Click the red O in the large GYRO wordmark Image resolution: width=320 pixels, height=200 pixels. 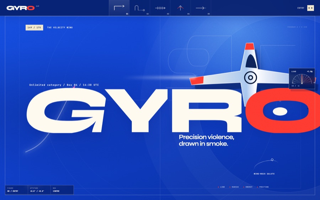point(283,111)
